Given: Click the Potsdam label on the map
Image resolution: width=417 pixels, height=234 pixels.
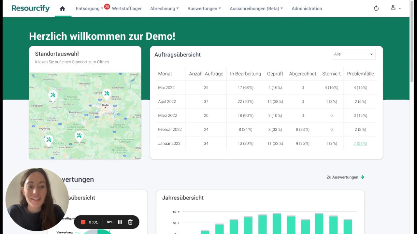Looking at the screenshot, I should (x=93, y=113).
